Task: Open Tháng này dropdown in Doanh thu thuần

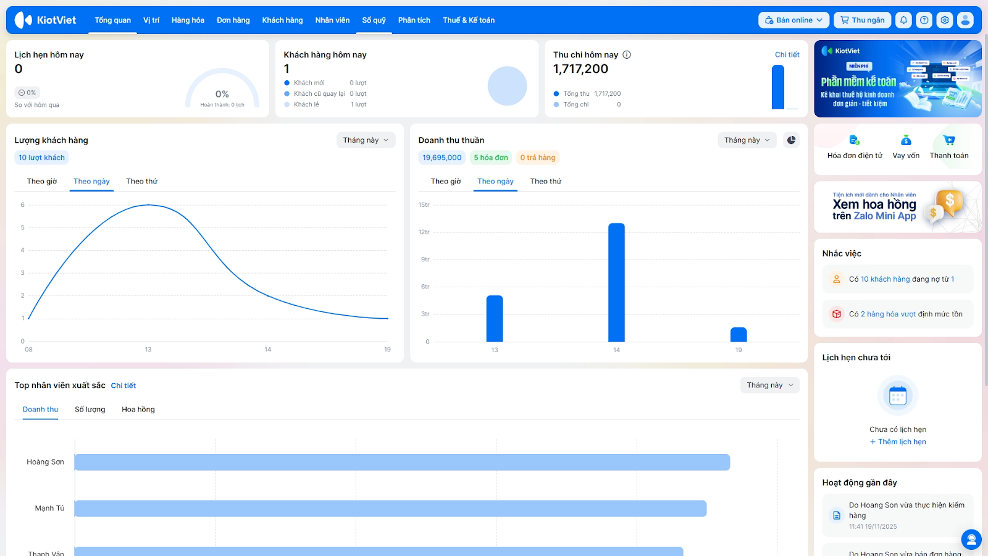Action: tap(747, 140)
